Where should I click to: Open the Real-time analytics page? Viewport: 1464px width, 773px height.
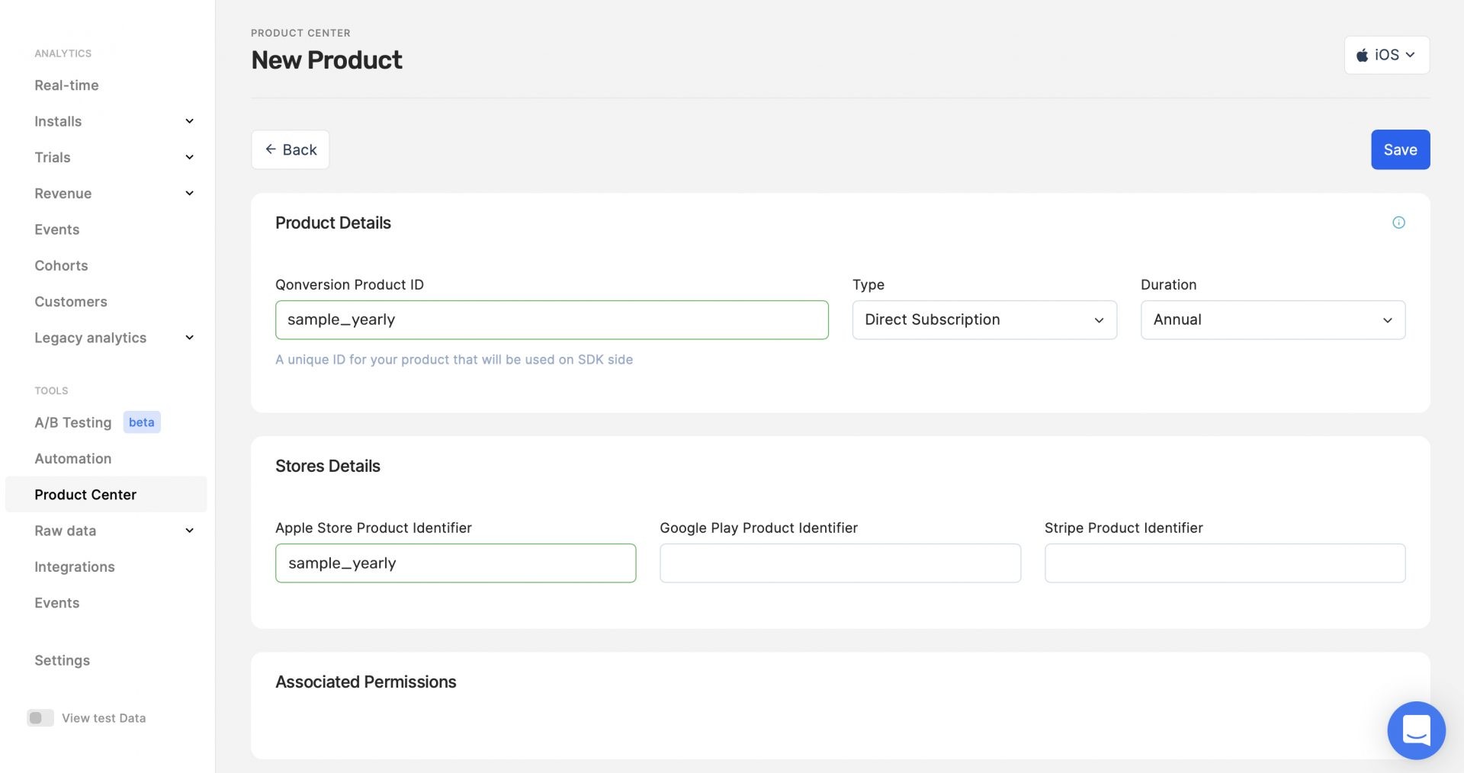[66, 85]
